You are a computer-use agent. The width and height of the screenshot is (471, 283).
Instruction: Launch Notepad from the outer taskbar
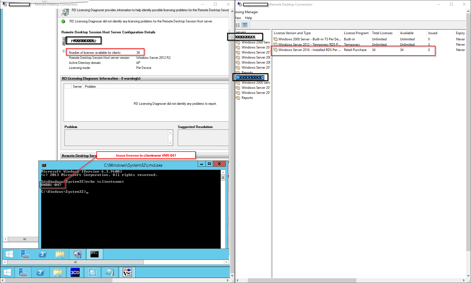click(110, 272)
